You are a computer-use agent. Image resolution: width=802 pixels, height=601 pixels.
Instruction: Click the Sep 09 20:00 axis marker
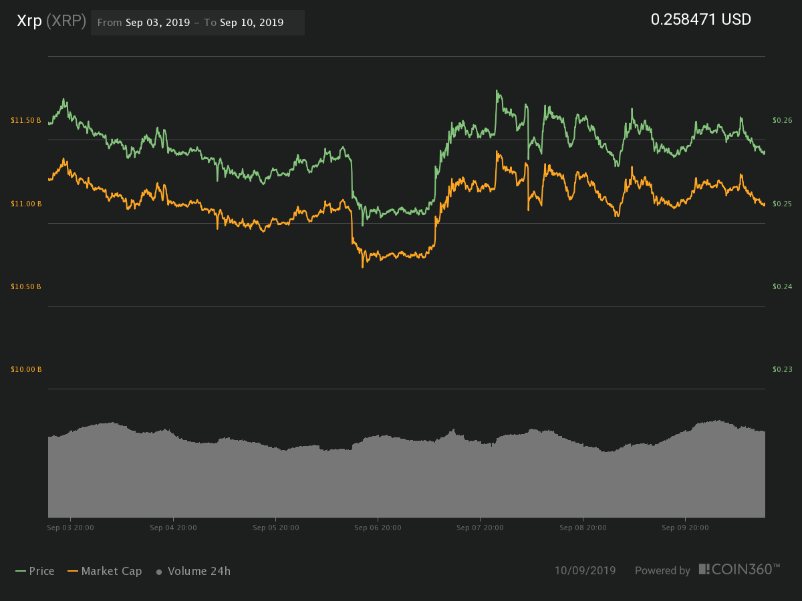tap(685, 528)
